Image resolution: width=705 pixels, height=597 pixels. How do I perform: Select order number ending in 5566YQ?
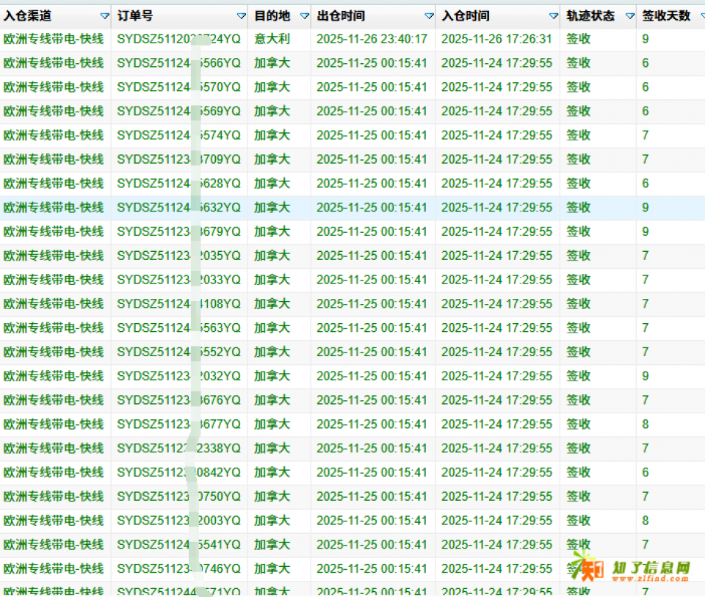click(x=178, y=63)
